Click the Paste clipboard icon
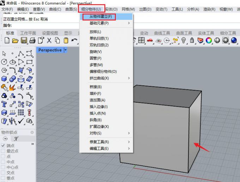The height and width of the screenshot is (182, 240). 66,41
